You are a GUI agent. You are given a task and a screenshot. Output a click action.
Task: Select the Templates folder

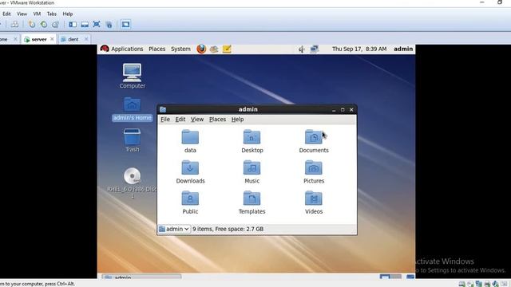point(252,202)
